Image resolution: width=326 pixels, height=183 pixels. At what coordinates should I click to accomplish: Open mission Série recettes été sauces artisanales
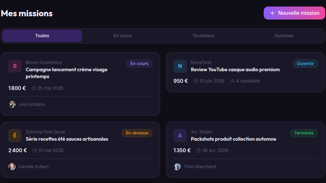[67, 139]
